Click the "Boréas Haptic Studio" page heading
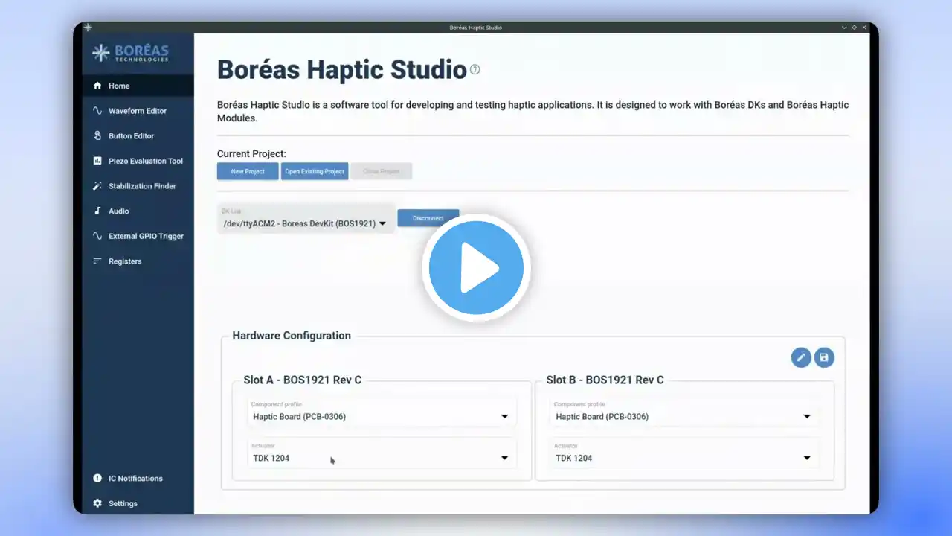The width and height of the screenshot is (952, 536). [342, 70]
